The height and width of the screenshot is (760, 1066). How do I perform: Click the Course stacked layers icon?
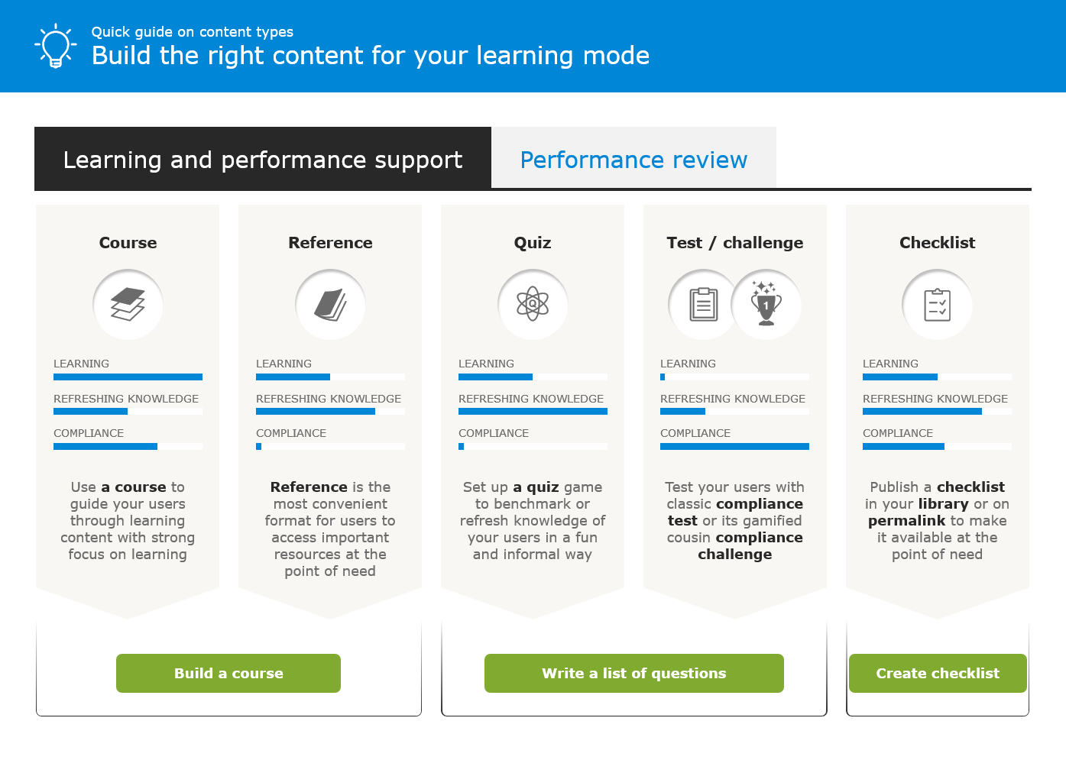pyautogui.click(x=128, y=305)
